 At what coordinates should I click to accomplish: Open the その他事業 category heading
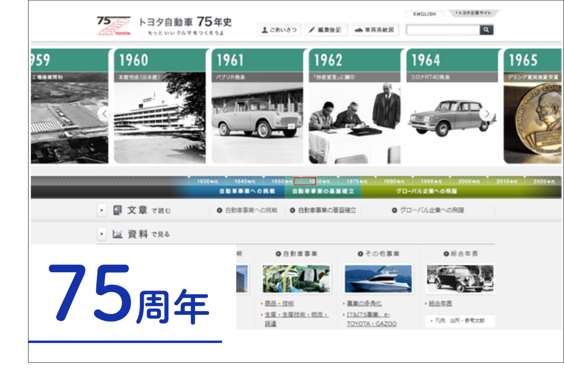click(x=379, y=254)
